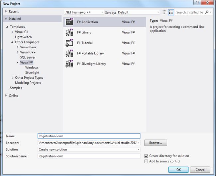Click the Location path text field
The height and width of the screenshot is (176, 216).
click(x=87, y=143)
